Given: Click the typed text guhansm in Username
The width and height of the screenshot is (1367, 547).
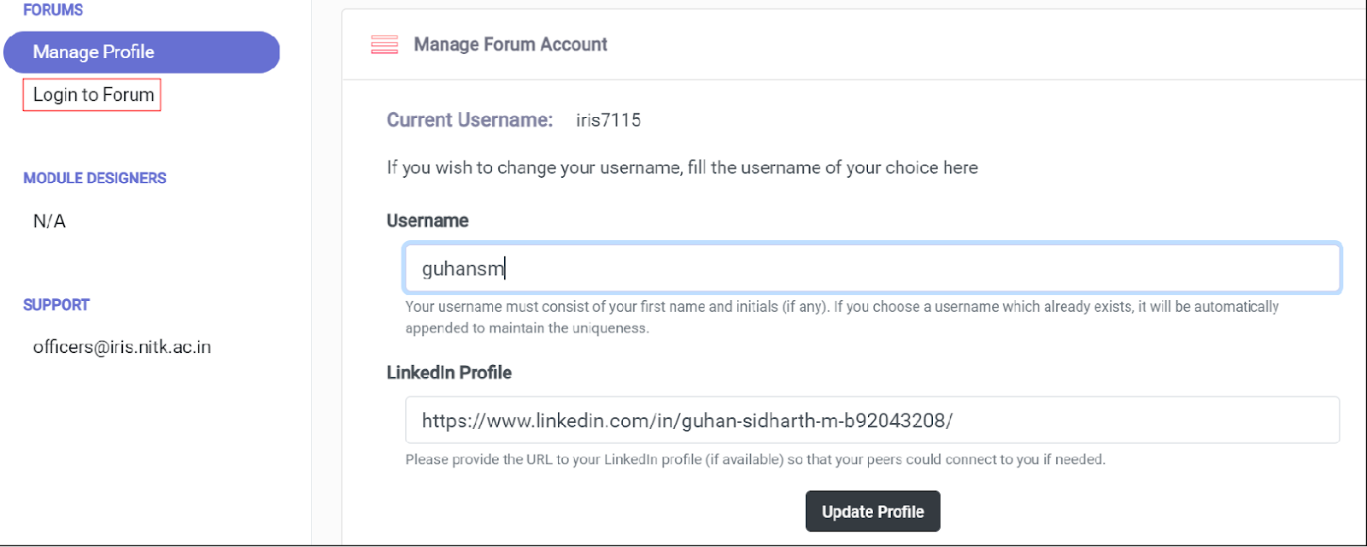Looking at the screenshot, I should (x=462, y=269).
